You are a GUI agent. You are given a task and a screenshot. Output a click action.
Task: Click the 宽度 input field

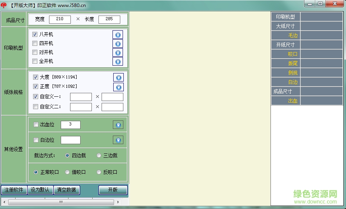point(60,19)
